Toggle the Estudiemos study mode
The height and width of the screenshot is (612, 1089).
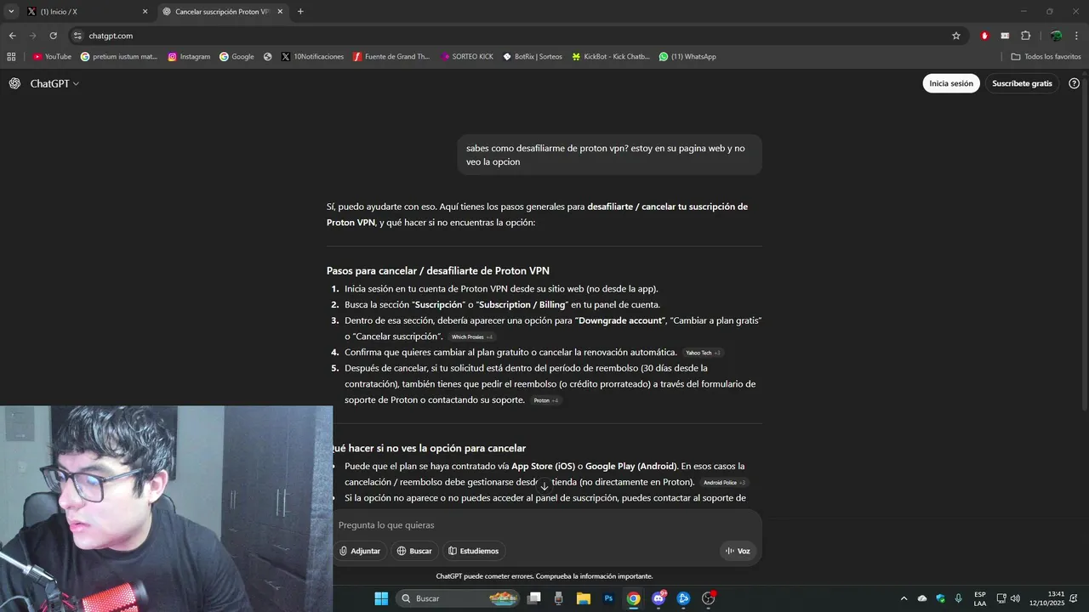[474, 551]
